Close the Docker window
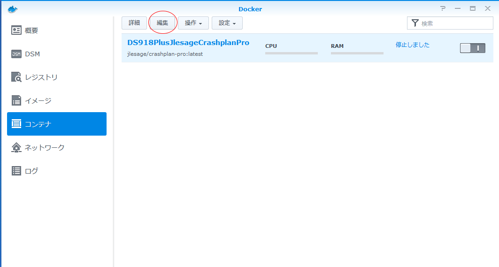The image size is (499, 267). pos(488,8)
